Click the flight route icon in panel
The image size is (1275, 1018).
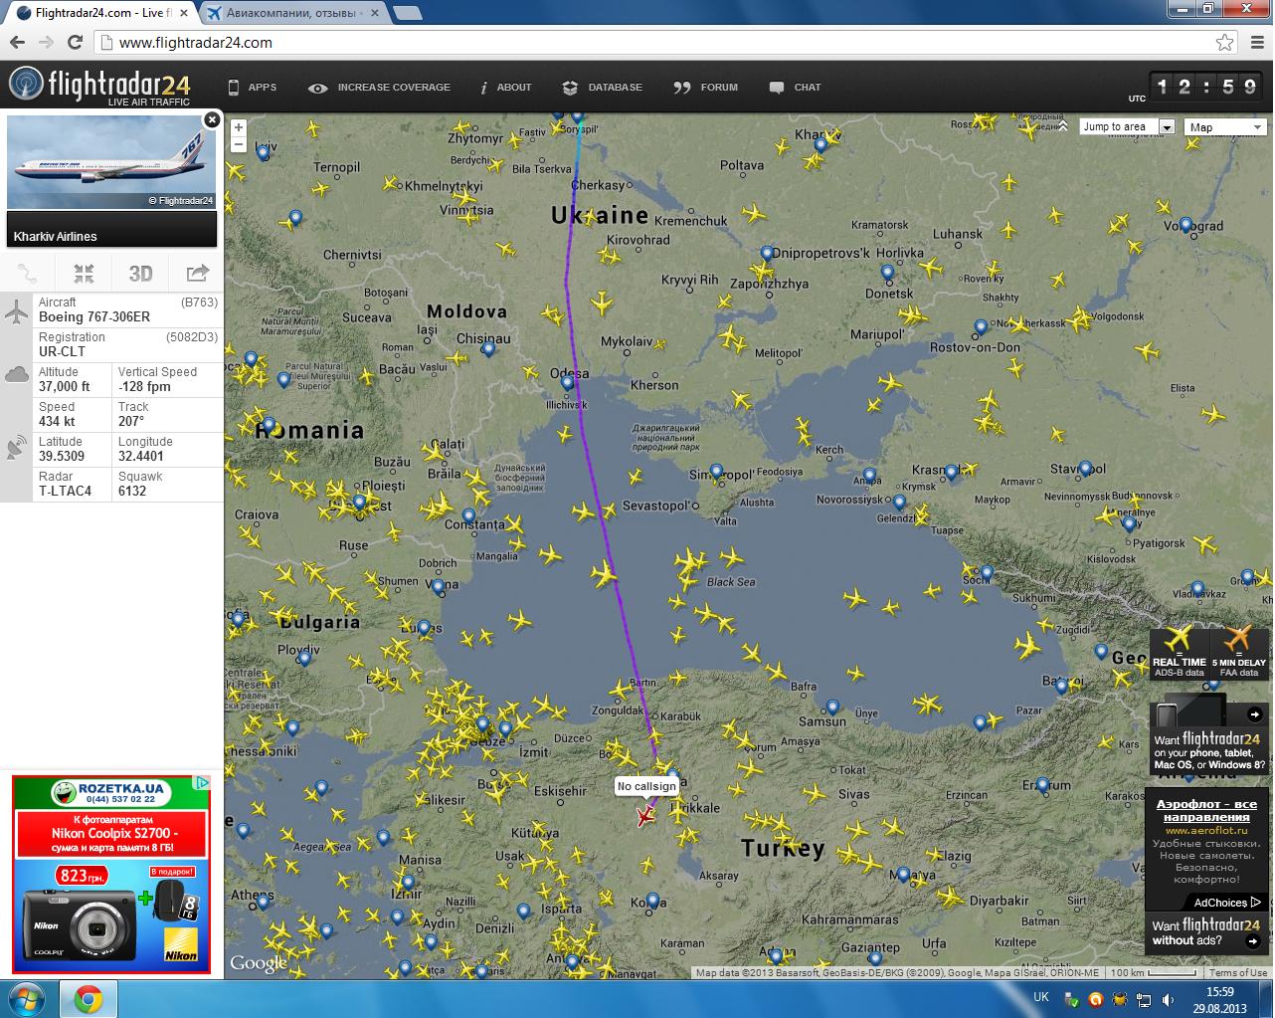[x=28, y=274]
